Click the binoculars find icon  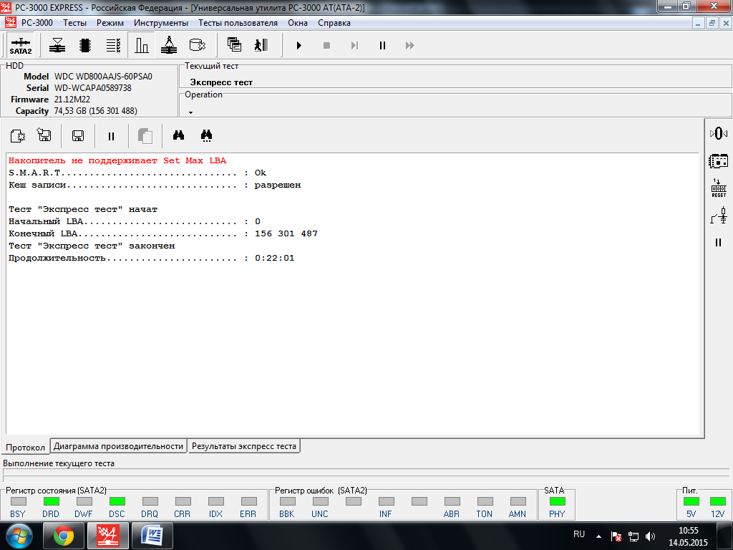[x=178, y=135]
